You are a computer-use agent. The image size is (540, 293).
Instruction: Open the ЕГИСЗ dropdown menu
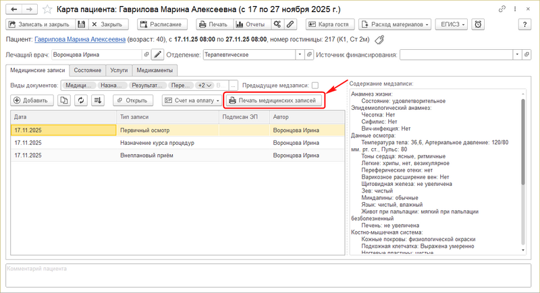click(x=452, y=24)
